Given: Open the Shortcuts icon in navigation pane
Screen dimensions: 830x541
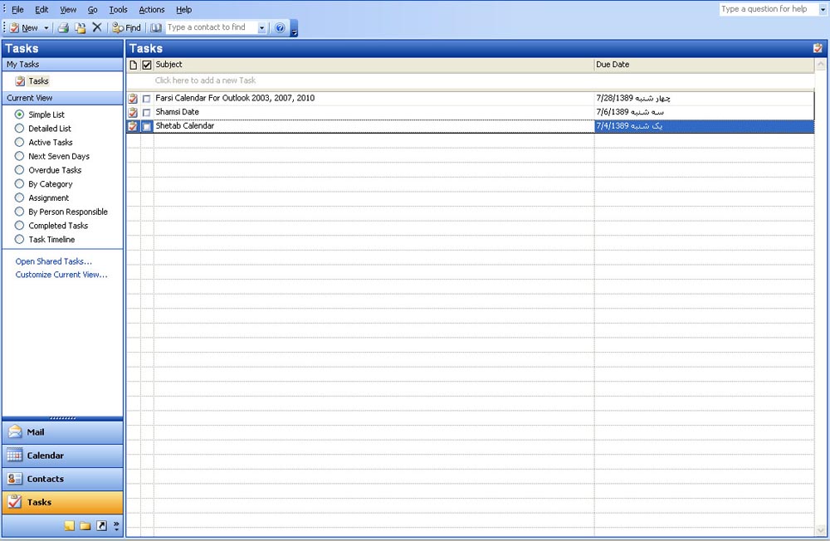Looking at the screenshot, I should (101, 526).
